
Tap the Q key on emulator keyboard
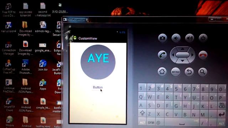[x=142, y=96]
